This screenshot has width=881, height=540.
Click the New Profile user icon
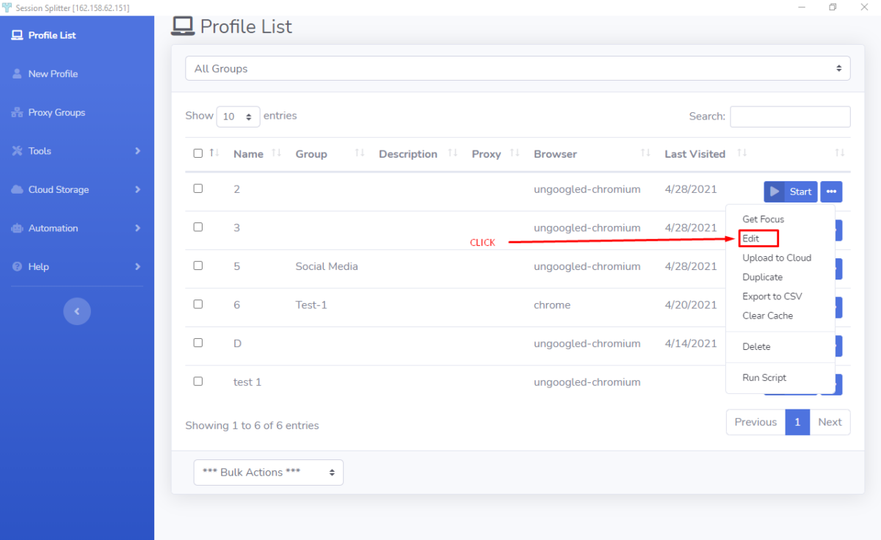tap(17, 74)
